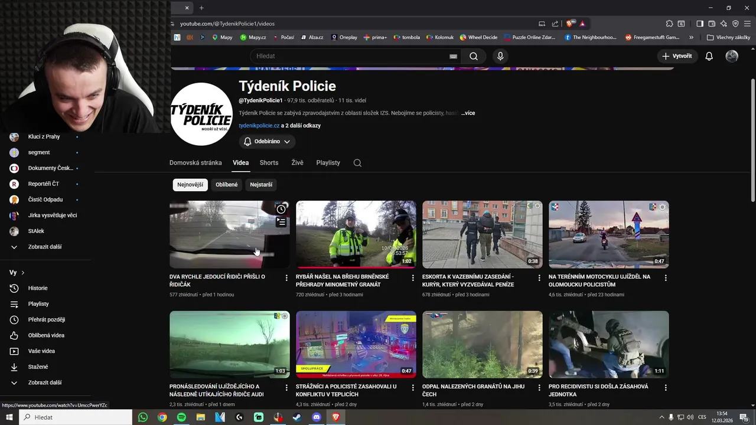Open YouTube notifications bell
The image size is (756, 425).
(x=709, y=56)
